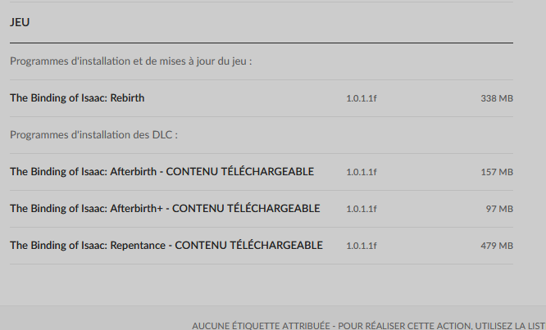Click the 479 MB size of Repentance
The height and width of the screenshot is (330, 546).
point(497,246)
